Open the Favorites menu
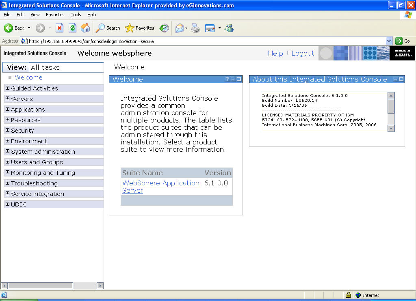The height and width of the screenshot is (301, 416). click(55, 15)
